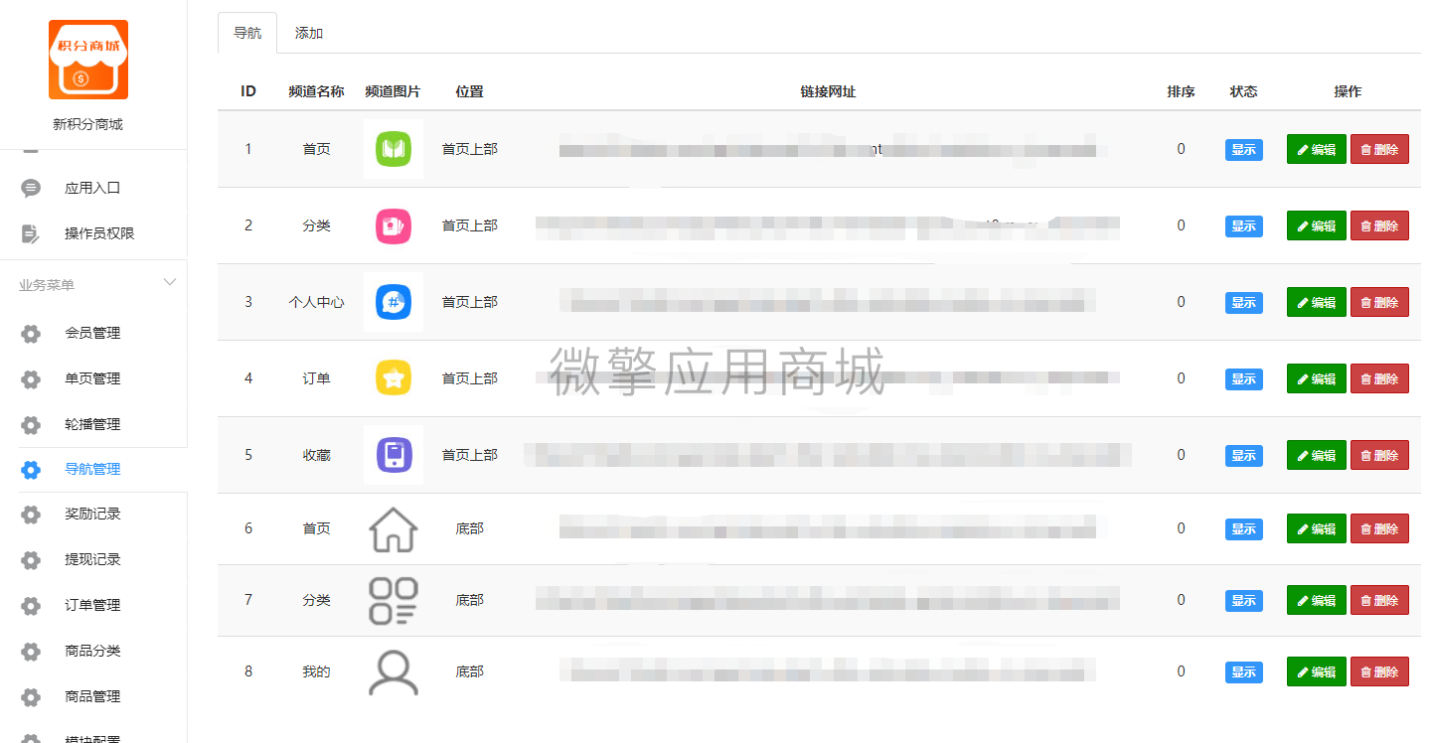Click gear icon beside 单页管理
The height and width of the screenshot is (743, 1433).
(31, 379)
